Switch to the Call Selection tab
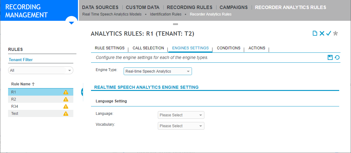The height and width of the screenshot is (153, 351). pos(148,48)
